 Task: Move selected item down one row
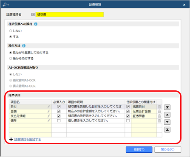click(167, 122)
